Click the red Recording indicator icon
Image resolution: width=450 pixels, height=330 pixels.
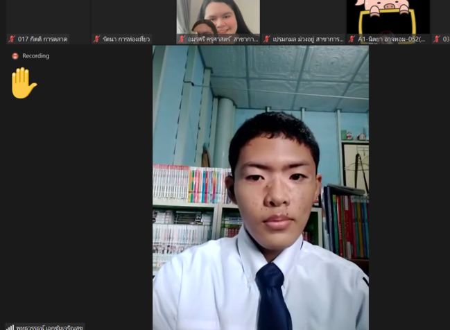click(15, 56)
